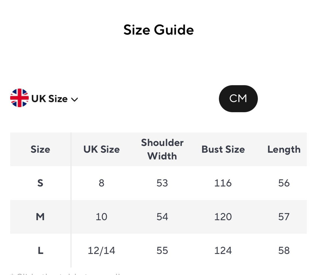The width and height of the screenshot is (317, 275).
Task: Open the UK Size region selector label
Action: pos(50,99)
